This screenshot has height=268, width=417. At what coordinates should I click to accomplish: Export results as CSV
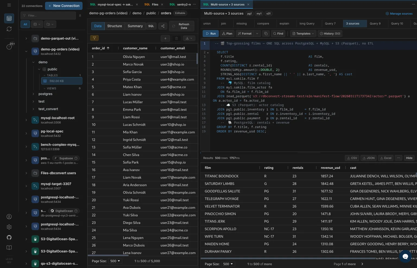point(352,158)
